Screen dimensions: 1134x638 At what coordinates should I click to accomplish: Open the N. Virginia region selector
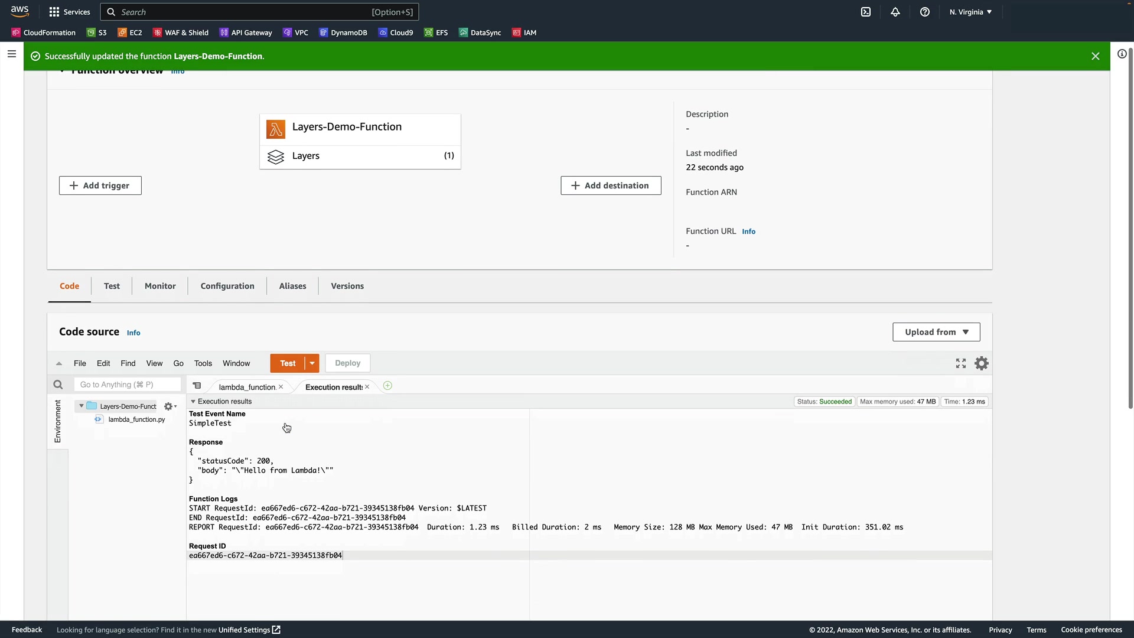pyautogui.click(x=970, y=12)
